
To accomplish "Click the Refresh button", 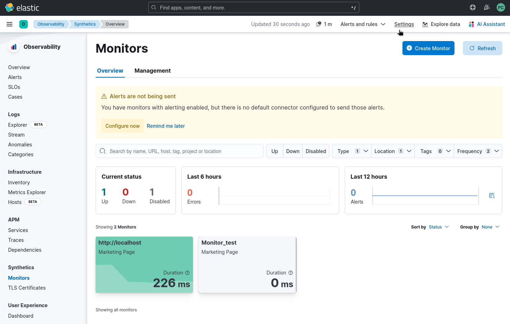I will [x=483, y=48].
